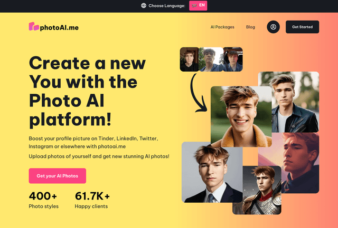
Task: Open the knight armor portrait image
Action: [x=257, y=190]
